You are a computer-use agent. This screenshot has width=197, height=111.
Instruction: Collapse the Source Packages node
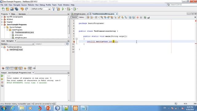(5, 27)
